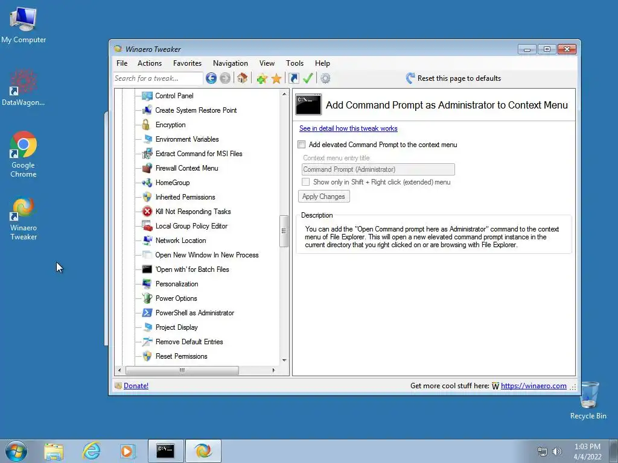Select HomeGroup in the tree
This screenshot has width=618, height=463.
[x=172, y=183]
